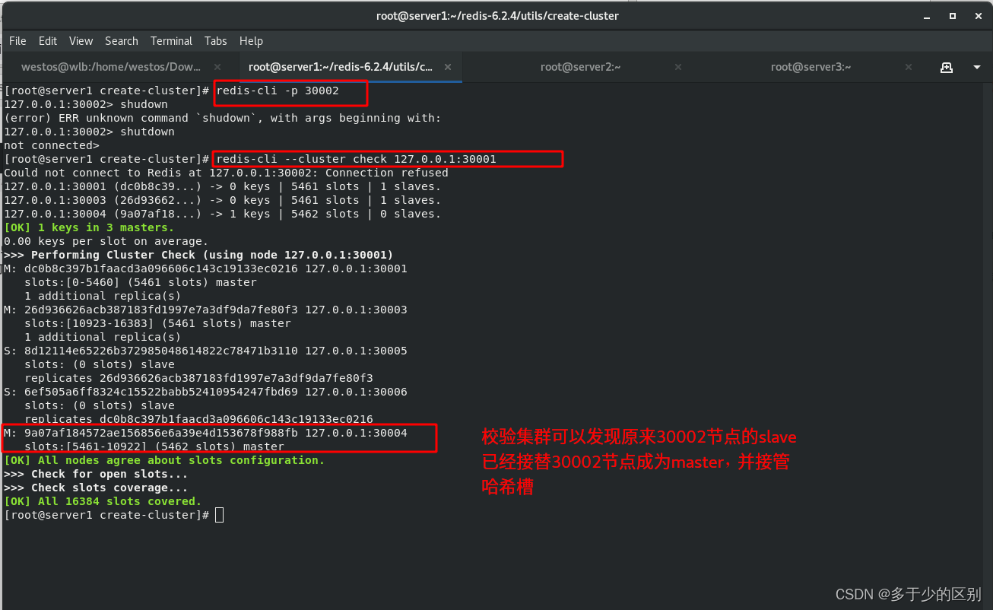Image resolution: width=993 pixels, height=610 pixels.
Task: Click 'replicates 26d936626acb...' line
Action: tap(198, 378)
